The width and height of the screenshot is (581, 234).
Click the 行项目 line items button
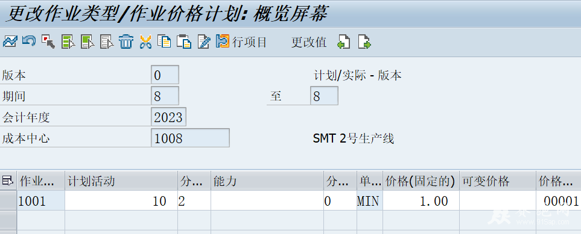pyautogui.click(x=241, y=42)
